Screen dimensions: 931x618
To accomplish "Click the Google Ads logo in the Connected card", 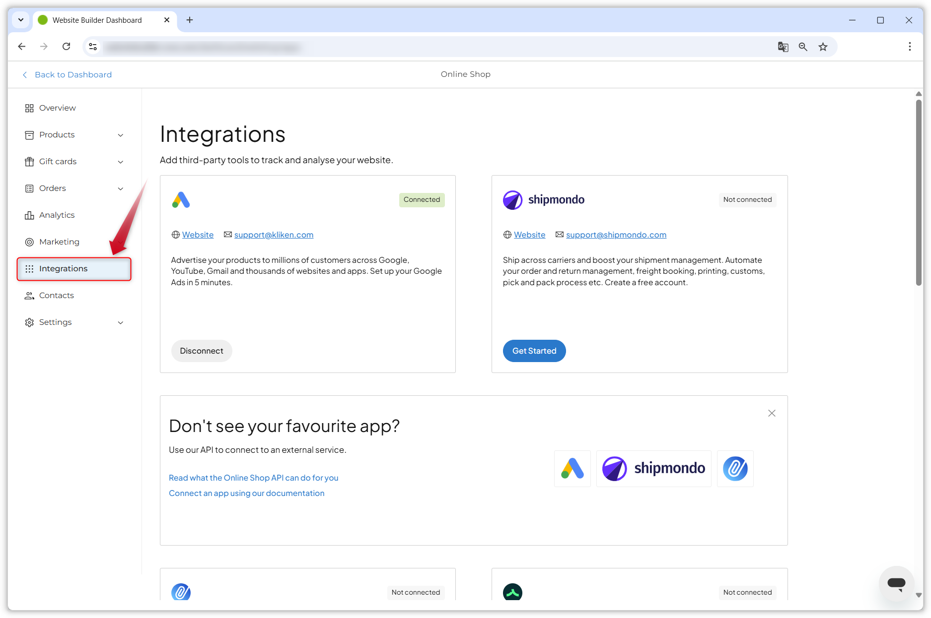I will pos(181,200).
